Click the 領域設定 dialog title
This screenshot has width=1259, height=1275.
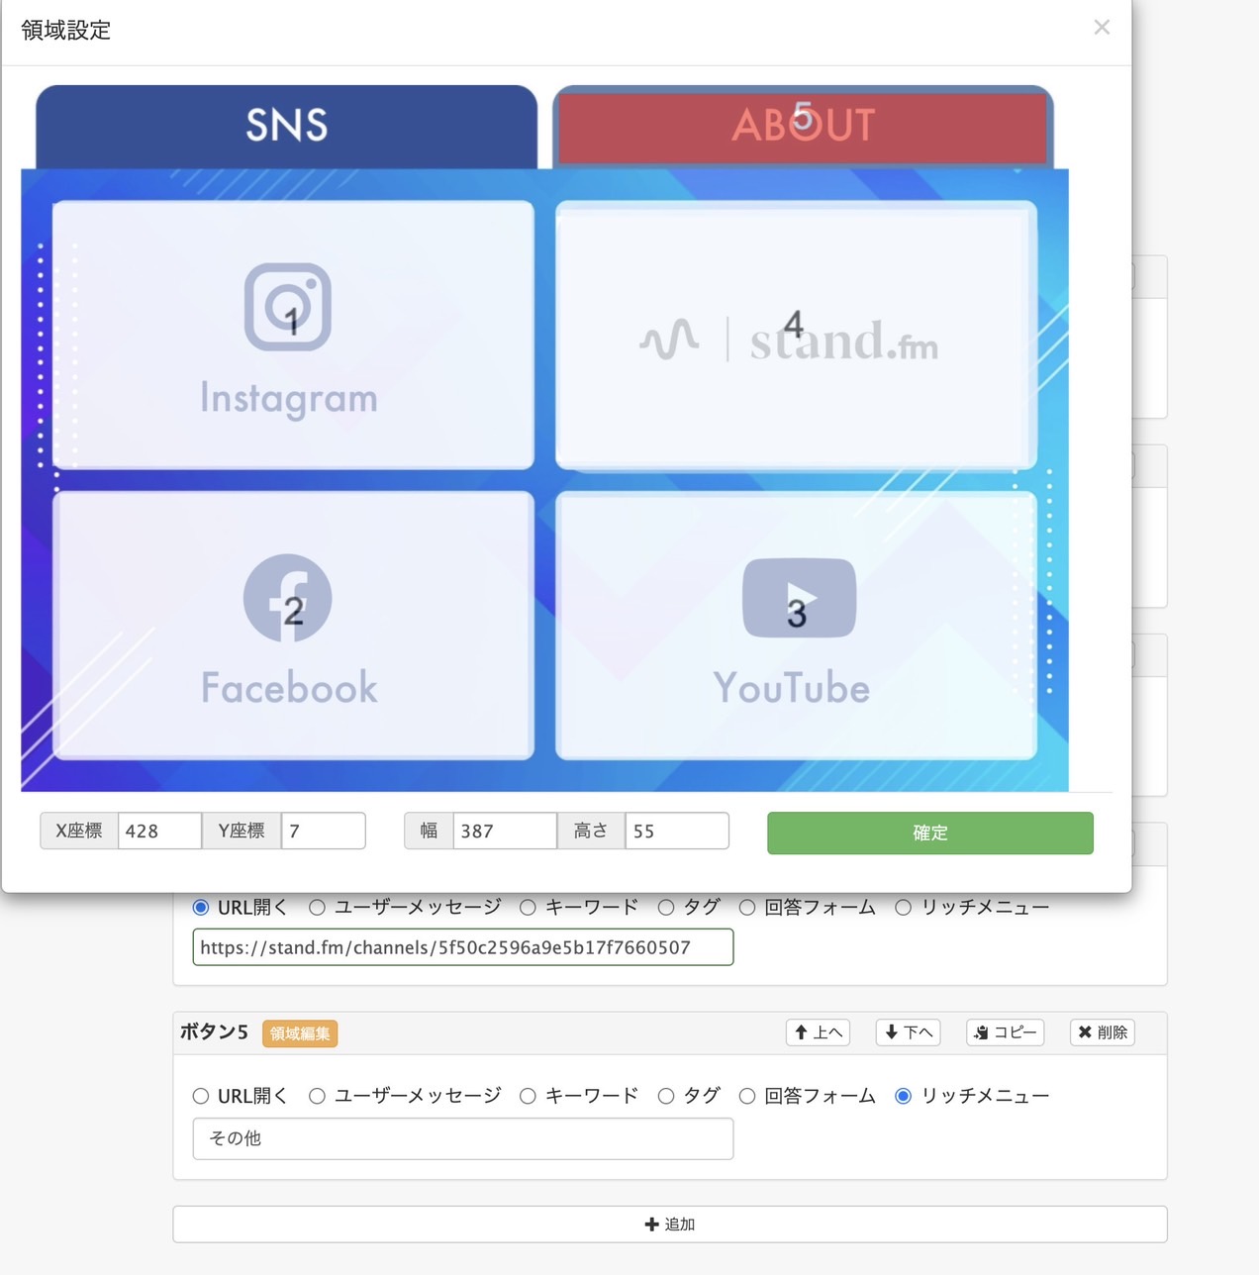66,31
